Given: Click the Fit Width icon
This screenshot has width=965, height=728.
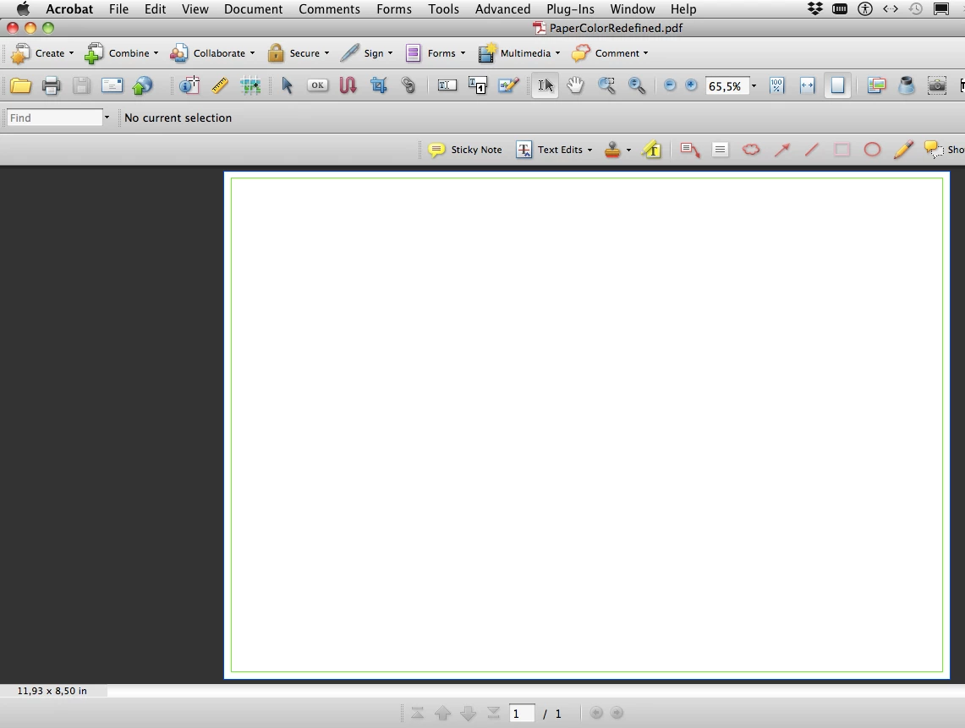Looking at the screenshot, I should (x=808, y=85).
